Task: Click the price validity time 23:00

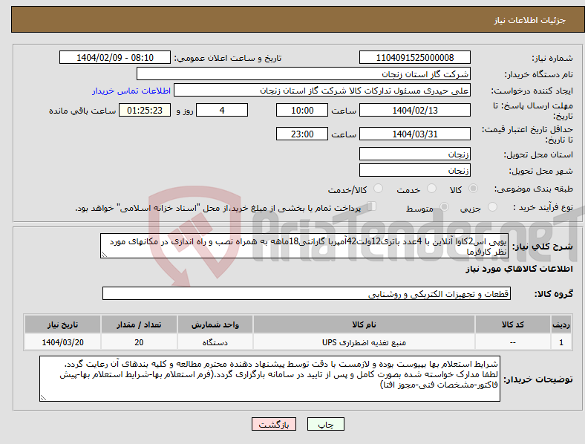Action: click(302, 134)
